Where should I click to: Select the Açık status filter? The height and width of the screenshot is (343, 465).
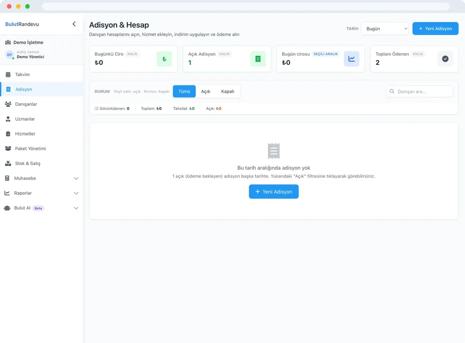(206, 91)
